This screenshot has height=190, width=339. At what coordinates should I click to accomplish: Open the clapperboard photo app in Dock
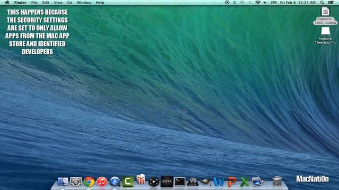pyautogui.click(x=257, y=182)
